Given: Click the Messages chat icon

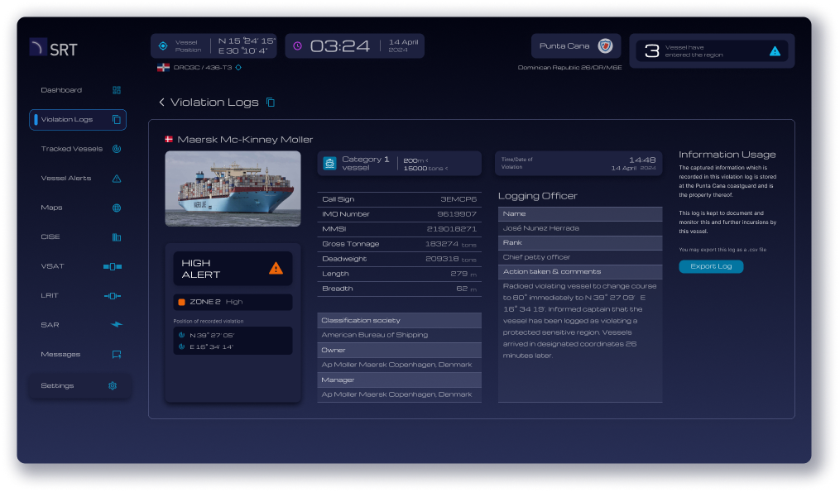Looking at the screenshot, I should pos(117,355).
